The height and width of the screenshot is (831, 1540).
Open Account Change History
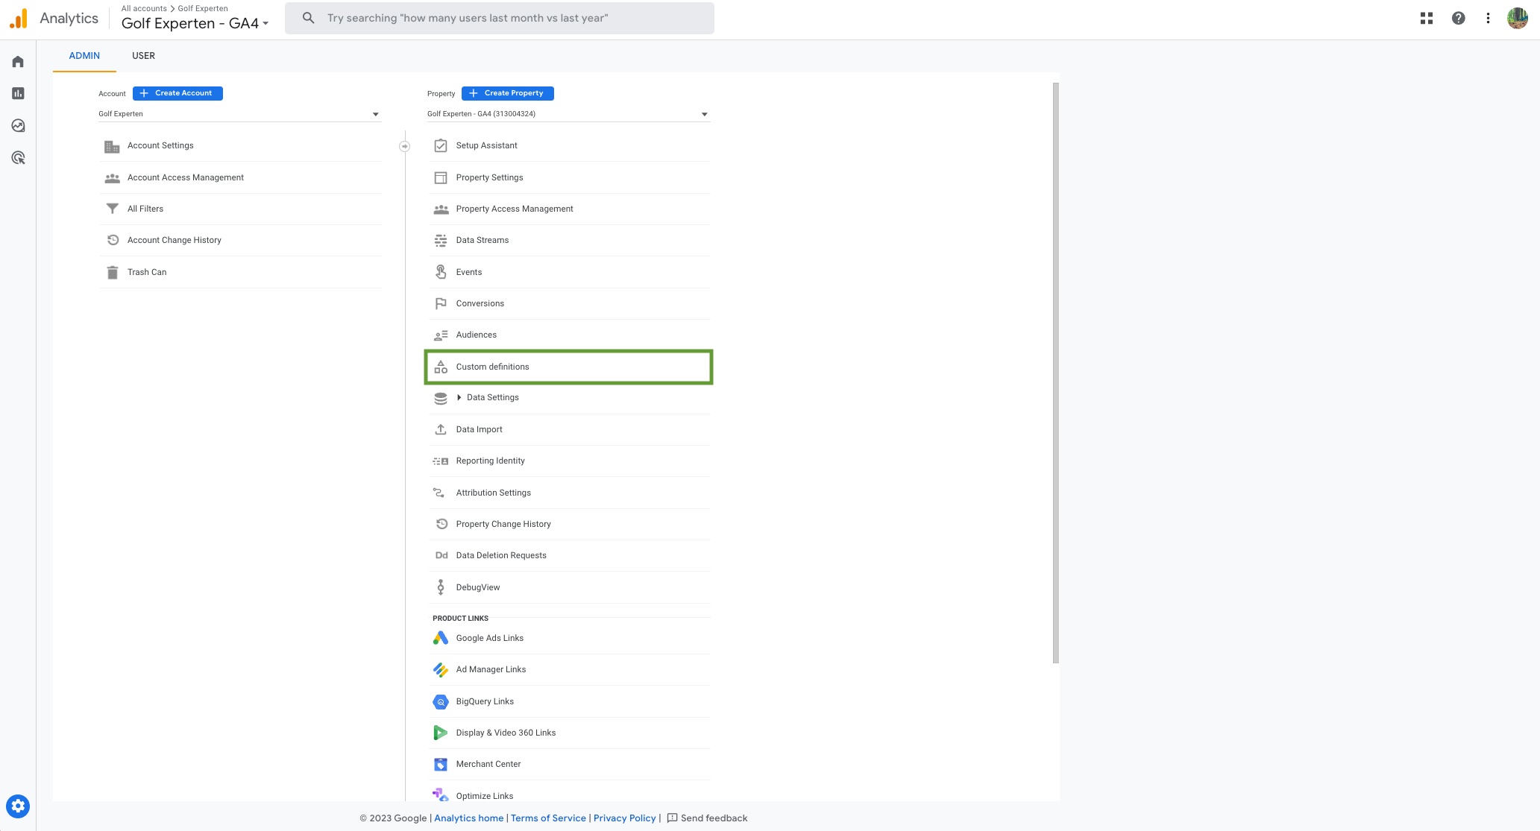pyautogui.click(x=241, y=240)
